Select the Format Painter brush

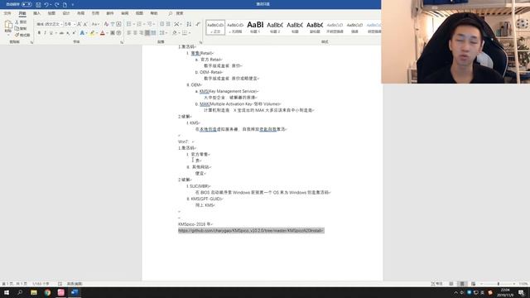pyautogui.click(x=17, y=35)
